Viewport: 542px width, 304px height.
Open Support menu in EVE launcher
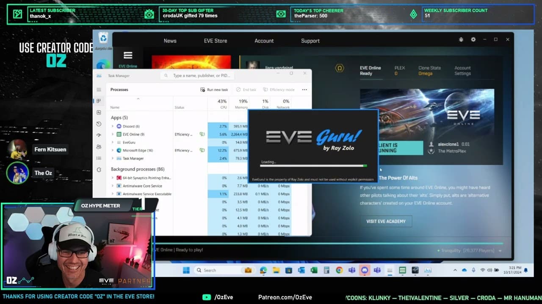tap(310, 41)
